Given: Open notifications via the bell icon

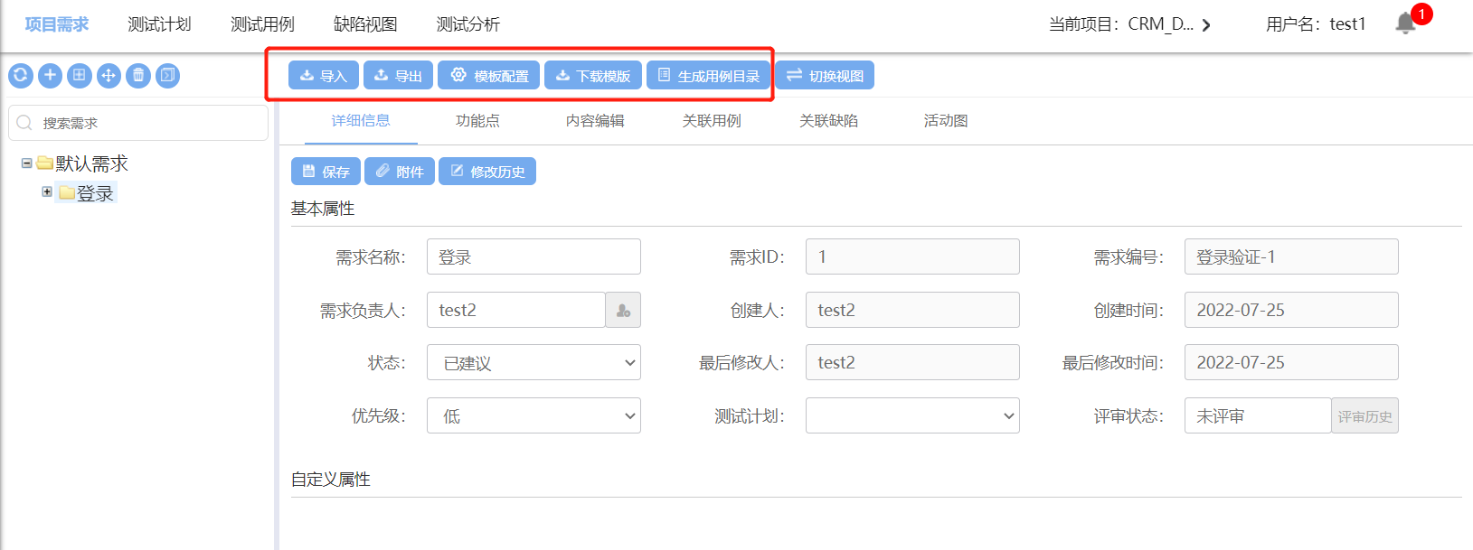Looking at the screenshot, I should (x=1405, y=23).
